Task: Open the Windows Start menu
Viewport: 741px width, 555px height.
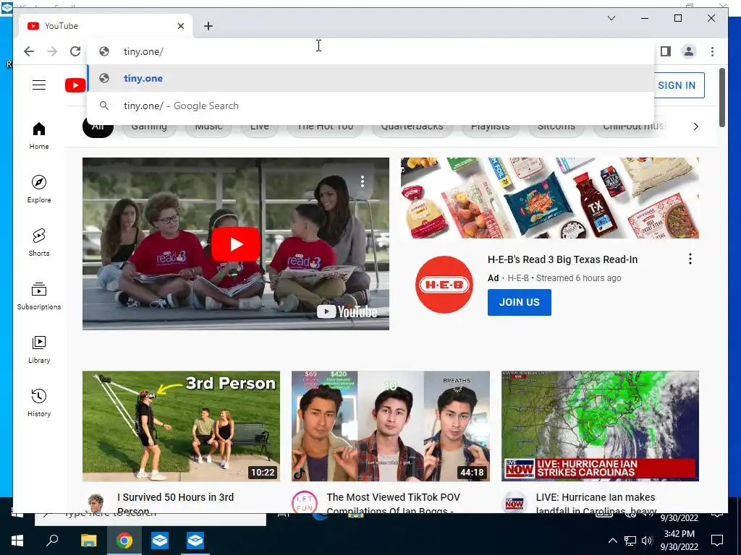Action: pyautogui.click(x=17, y=540)
